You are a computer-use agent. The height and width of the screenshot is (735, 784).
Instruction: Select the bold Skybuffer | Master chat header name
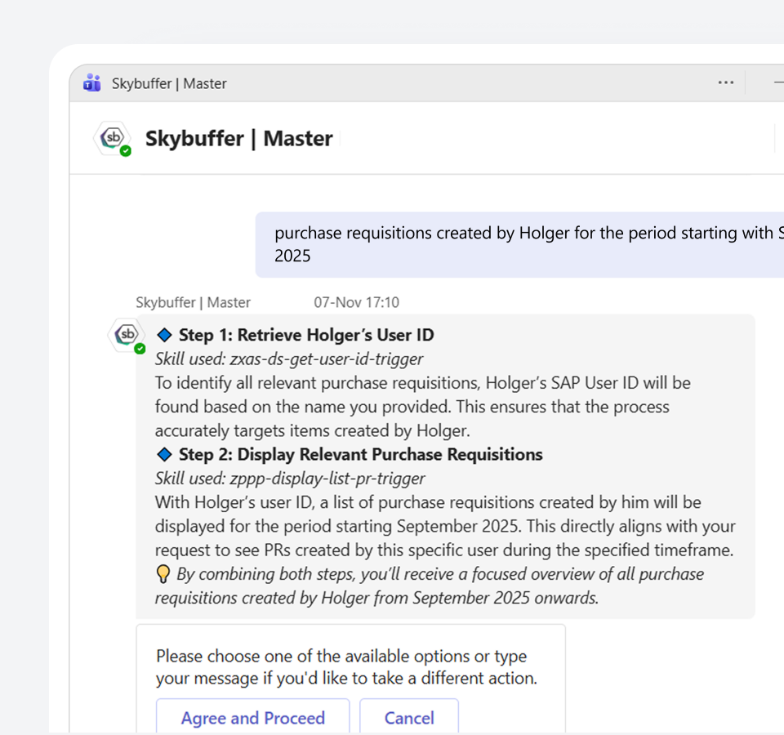[x=238, y=138]
